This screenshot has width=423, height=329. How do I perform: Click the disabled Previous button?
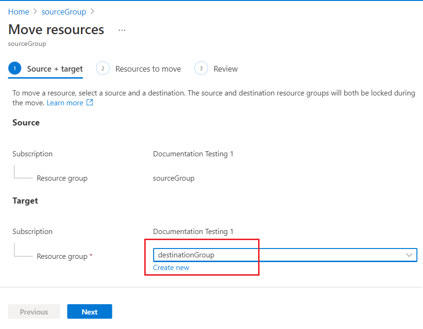click(34, 311)
